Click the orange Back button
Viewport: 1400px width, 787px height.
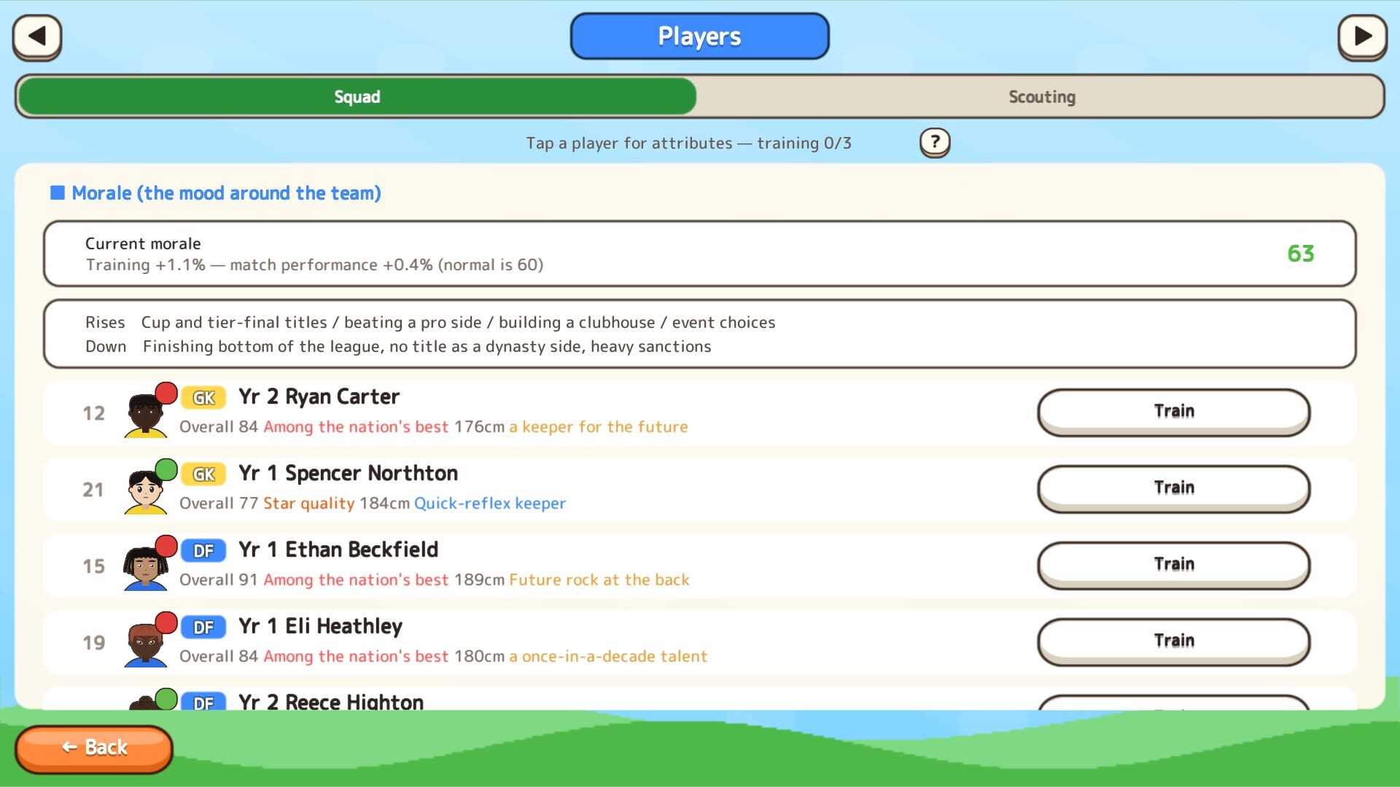94,748
